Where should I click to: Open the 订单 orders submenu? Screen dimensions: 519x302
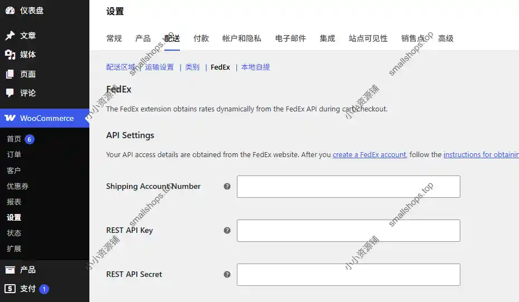point(14,154)
